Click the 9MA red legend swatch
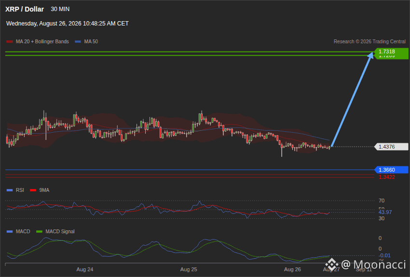 pos(33,190)
